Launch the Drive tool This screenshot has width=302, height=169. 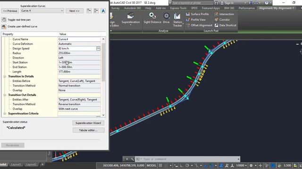[x=166, y=18]
